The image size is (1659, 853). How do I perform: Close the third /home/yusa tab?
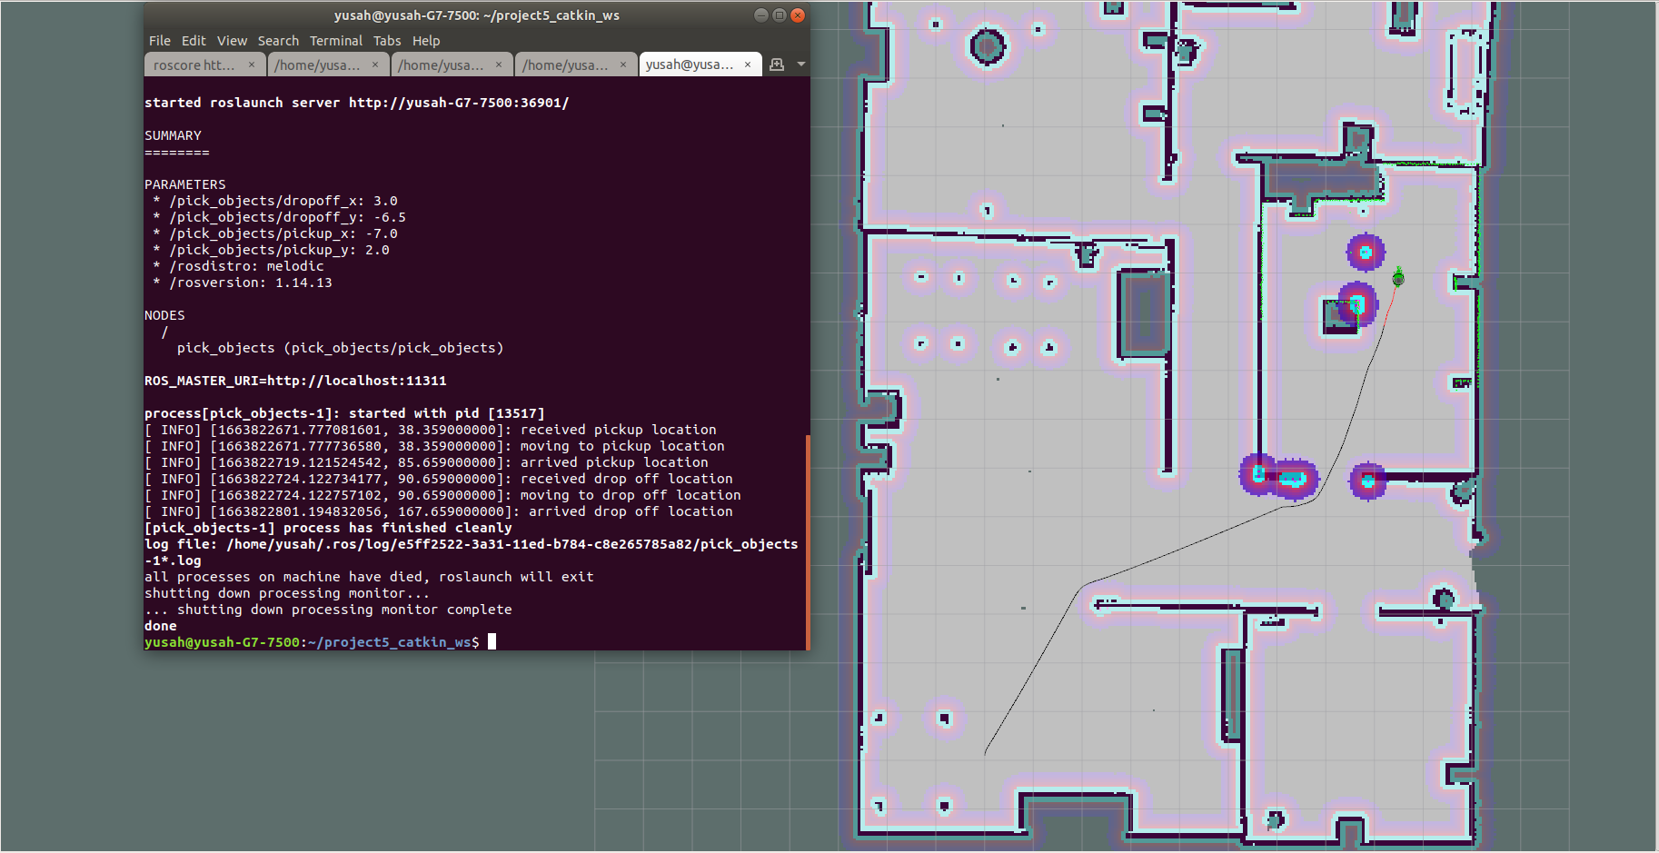coord(623,64)
